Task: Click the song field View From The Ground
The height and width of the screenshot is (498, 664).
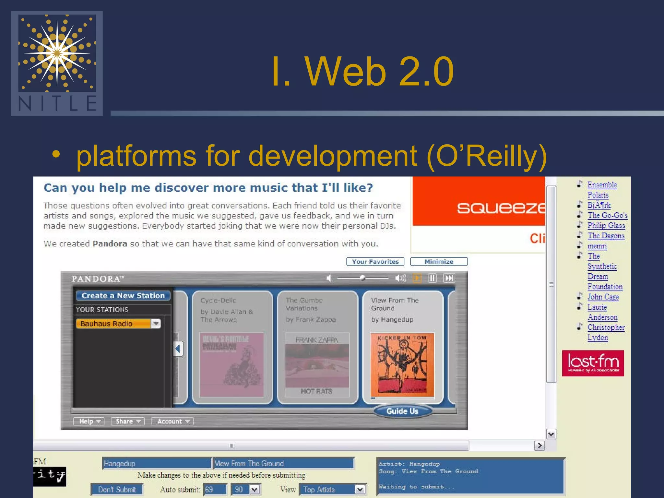Action: (x=284, y=463)
